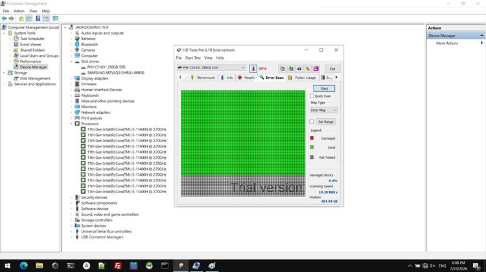The height and width of the screenshot is (272, 486).
Task: Open Disk Management under Storage
Action: (35, 78)
